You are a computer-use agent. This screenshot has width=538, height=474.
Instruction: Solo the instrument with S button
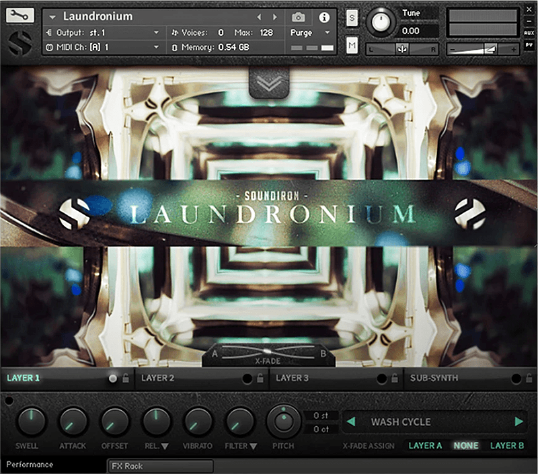(x=352, y=18)
